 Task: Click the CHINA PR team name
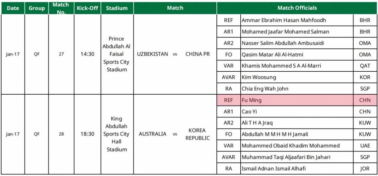pos(198,54)
